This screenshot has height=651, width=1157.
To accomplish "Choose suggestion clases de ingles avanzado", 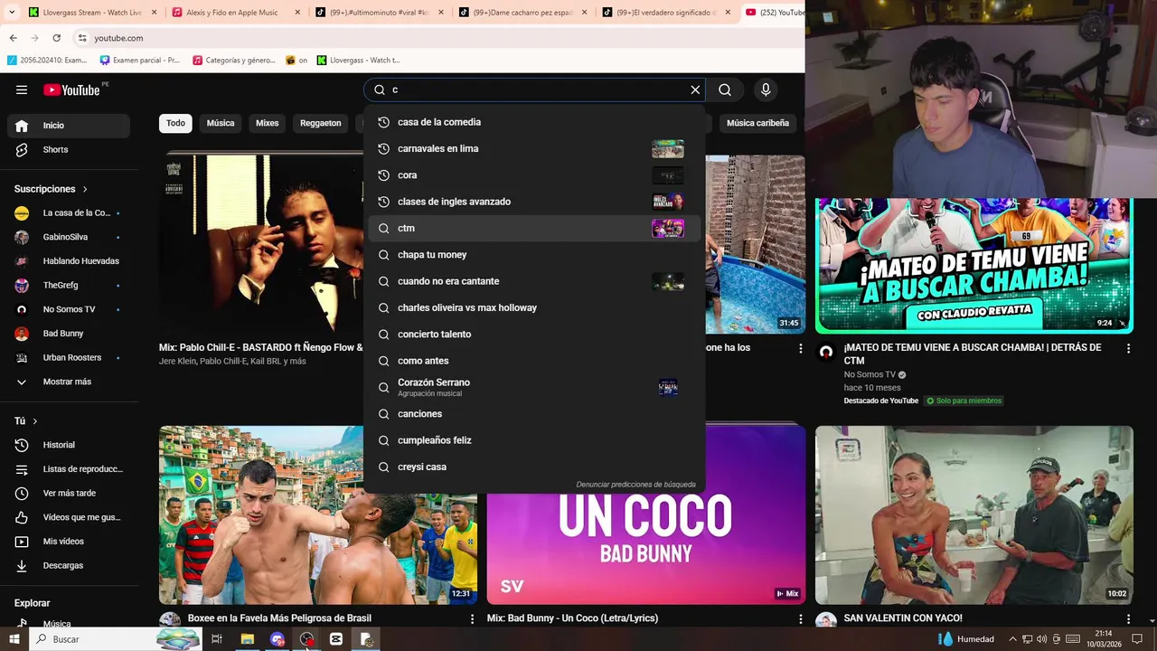I will [534, 202].
